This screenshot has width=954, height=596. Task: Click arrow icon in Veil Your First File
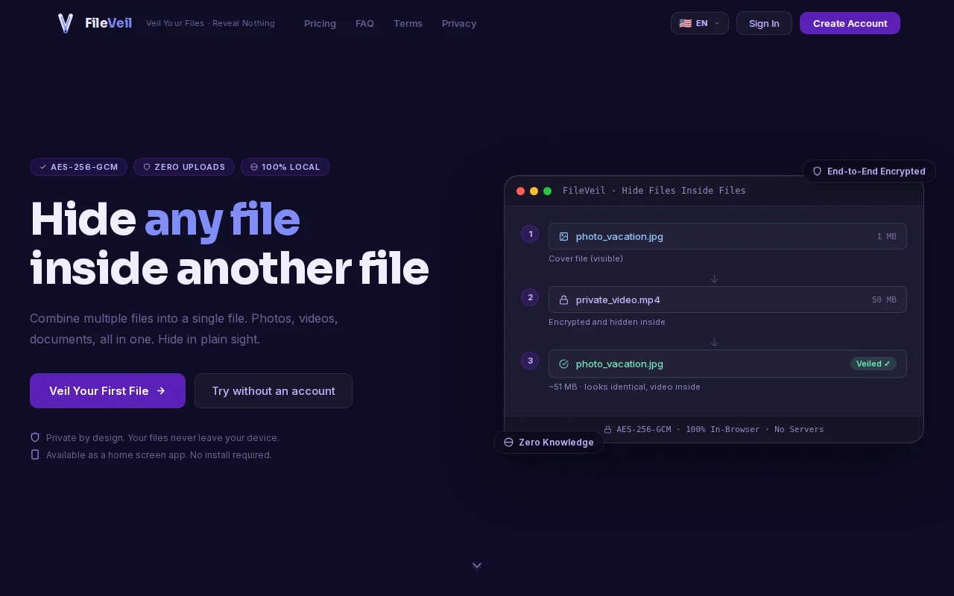[x=161, y=390]
